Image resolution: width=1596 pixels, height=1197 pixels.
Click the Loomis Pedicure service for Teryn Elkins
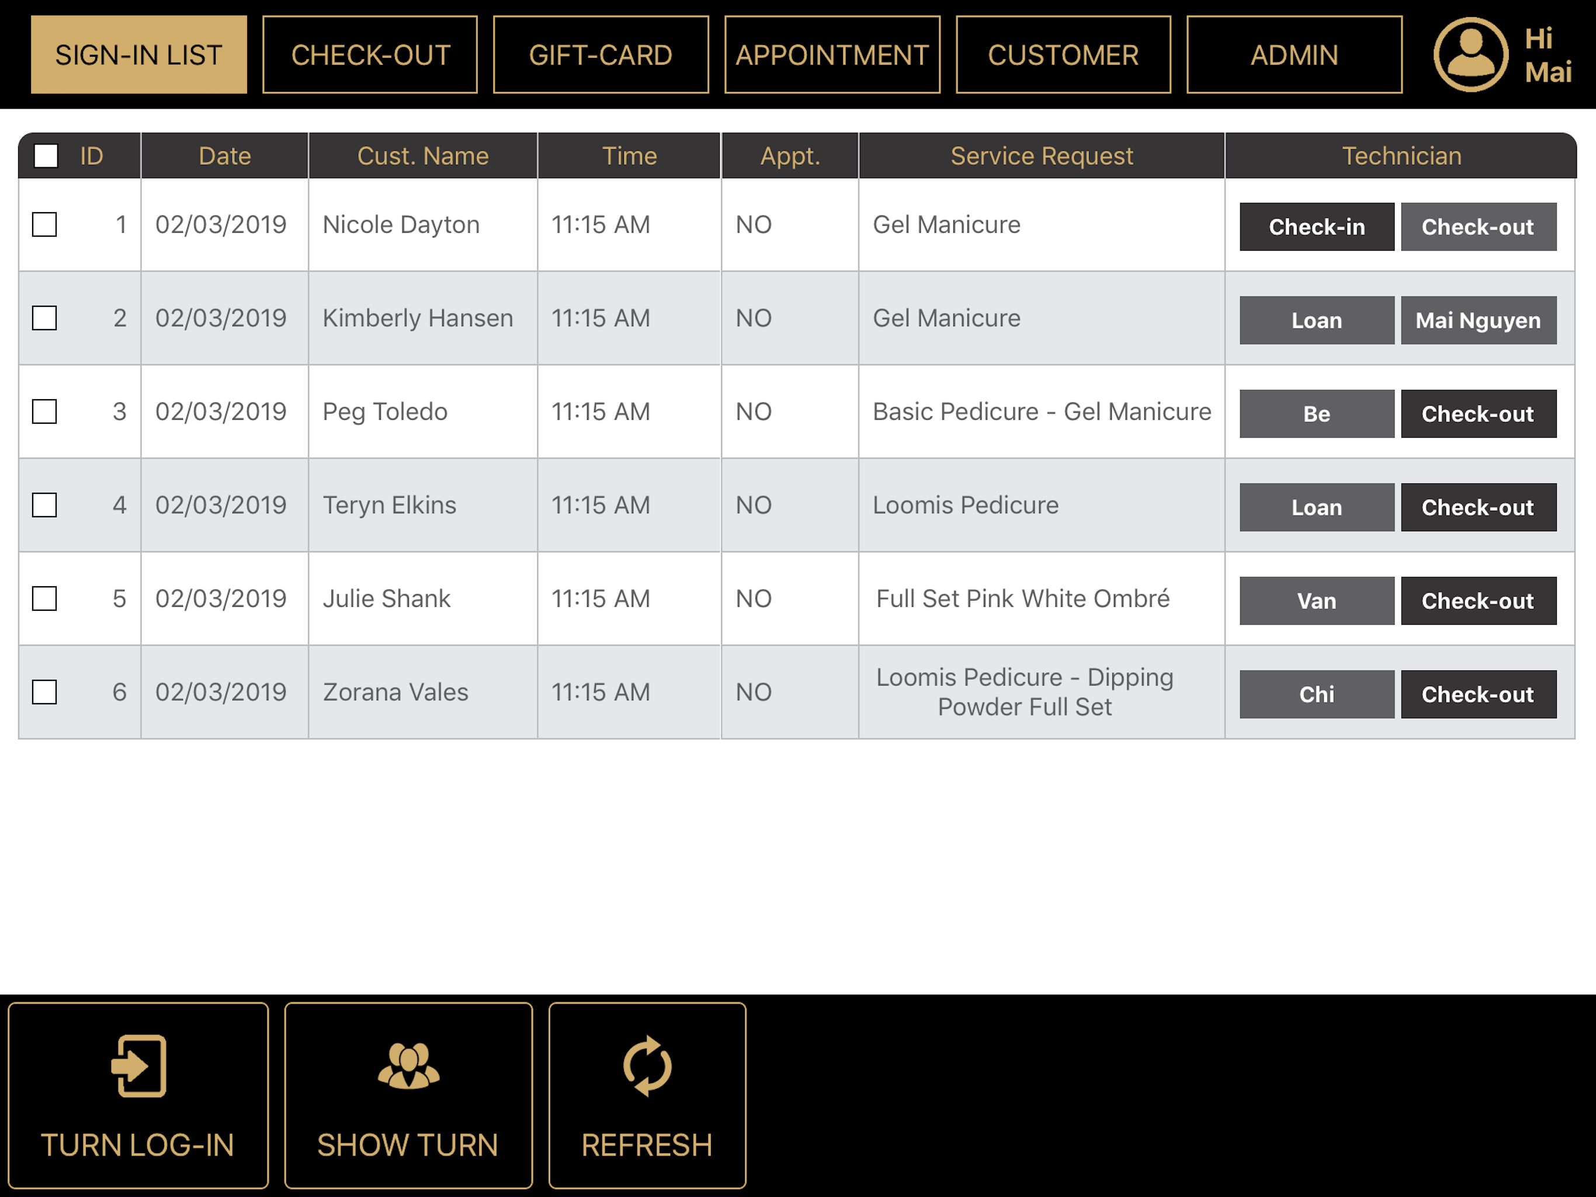click(x=966, y=504)
